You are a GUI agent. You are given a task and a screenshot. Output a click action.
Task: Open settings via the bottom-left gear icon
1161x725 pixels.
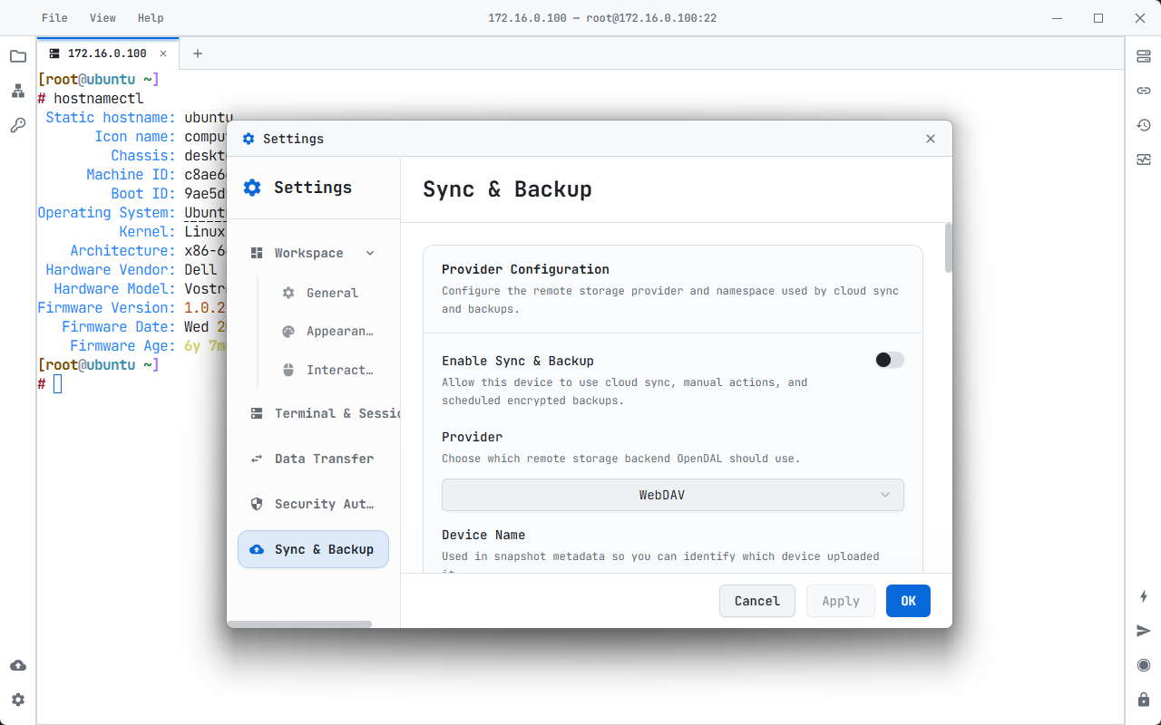pos(18,700)
